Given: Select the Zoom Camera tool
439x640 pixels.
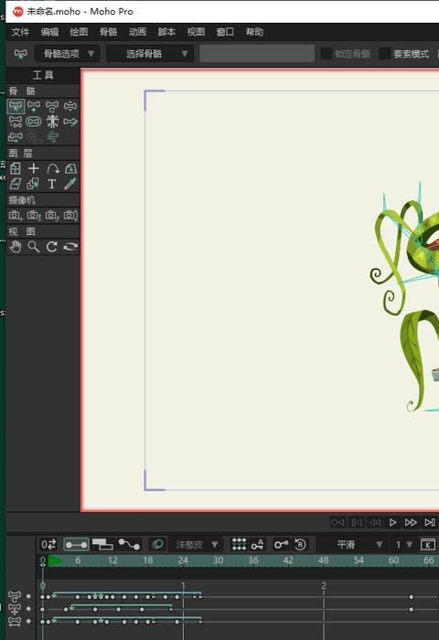Looking at the screenshot, I should pyautogui.click(x=34, y=215).
